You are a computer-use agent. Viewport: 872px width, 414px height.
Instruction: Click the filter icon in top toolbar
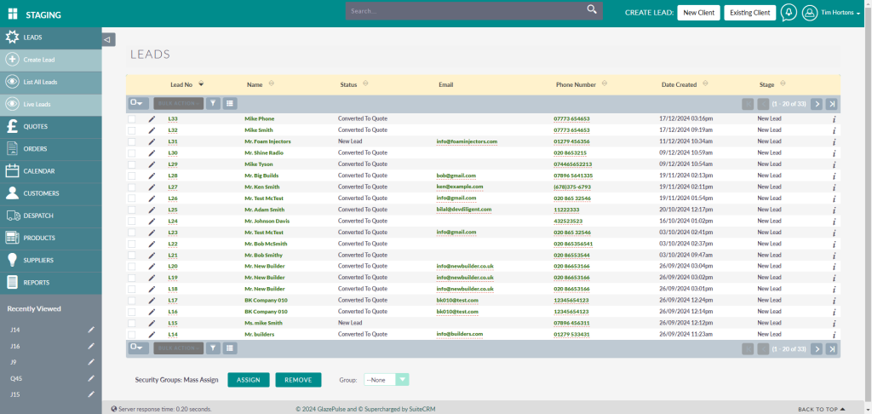(x=214, y=103)
